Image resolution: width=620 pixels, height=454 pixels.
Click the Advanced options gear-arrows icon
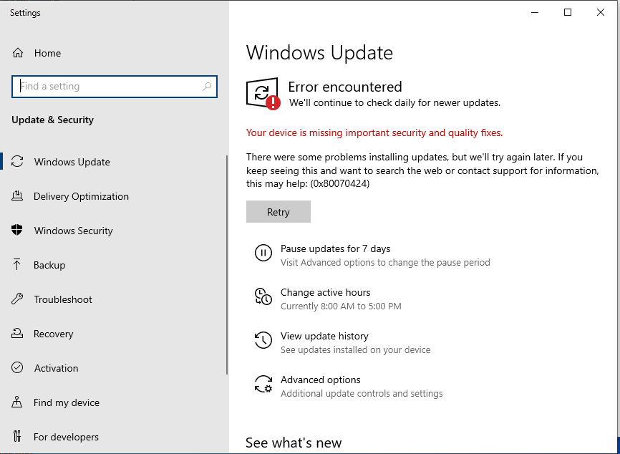263,384
